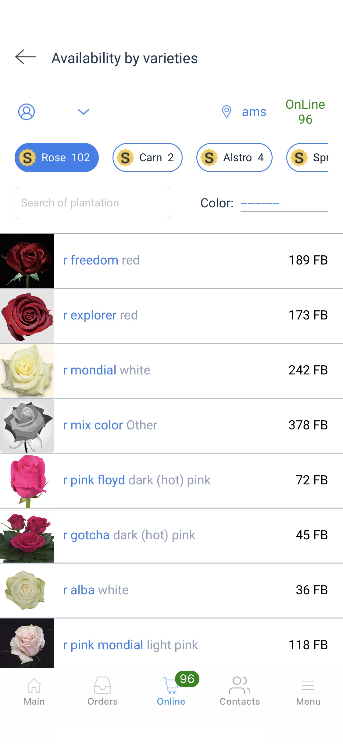Tap the back arrow icon
The image size is (343, 744).
(x=26, y=57)
